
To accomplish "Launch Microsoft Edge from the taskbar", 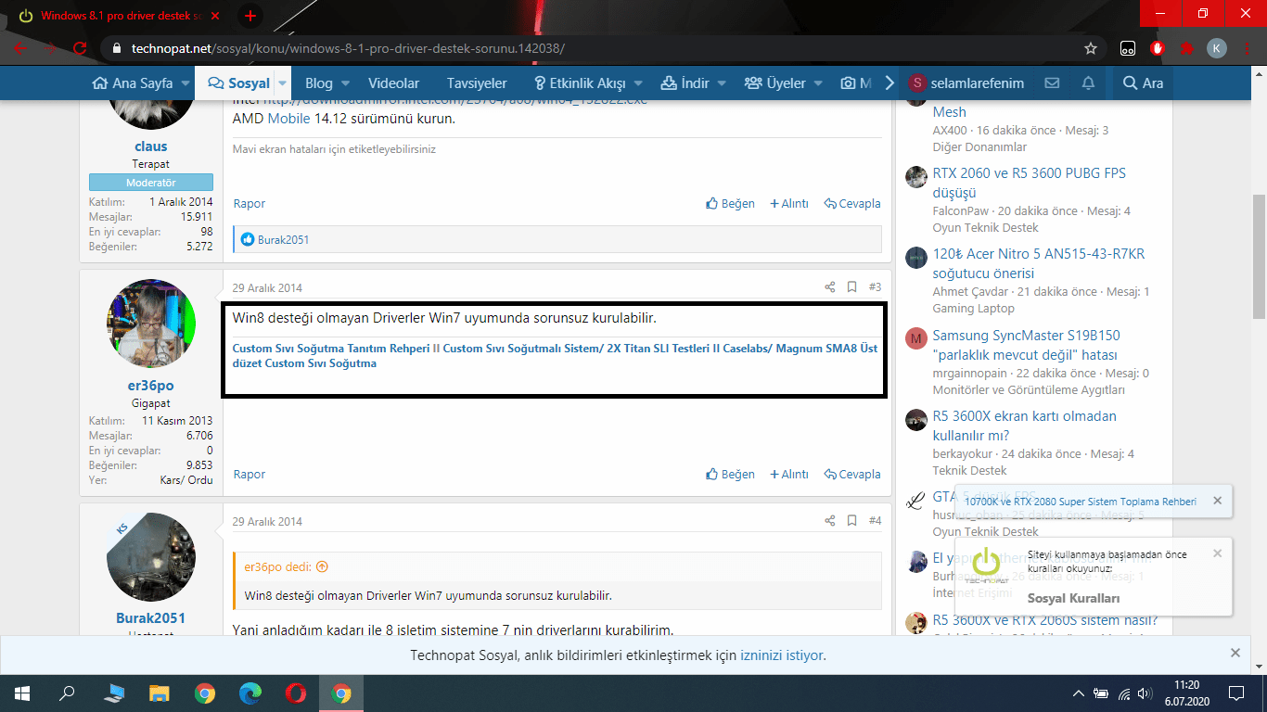I will (250, 693).
